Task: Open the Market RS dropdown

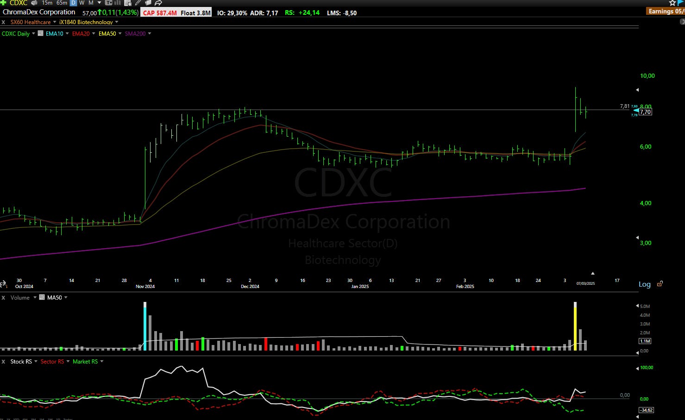Action: click(x=102, y=361)
